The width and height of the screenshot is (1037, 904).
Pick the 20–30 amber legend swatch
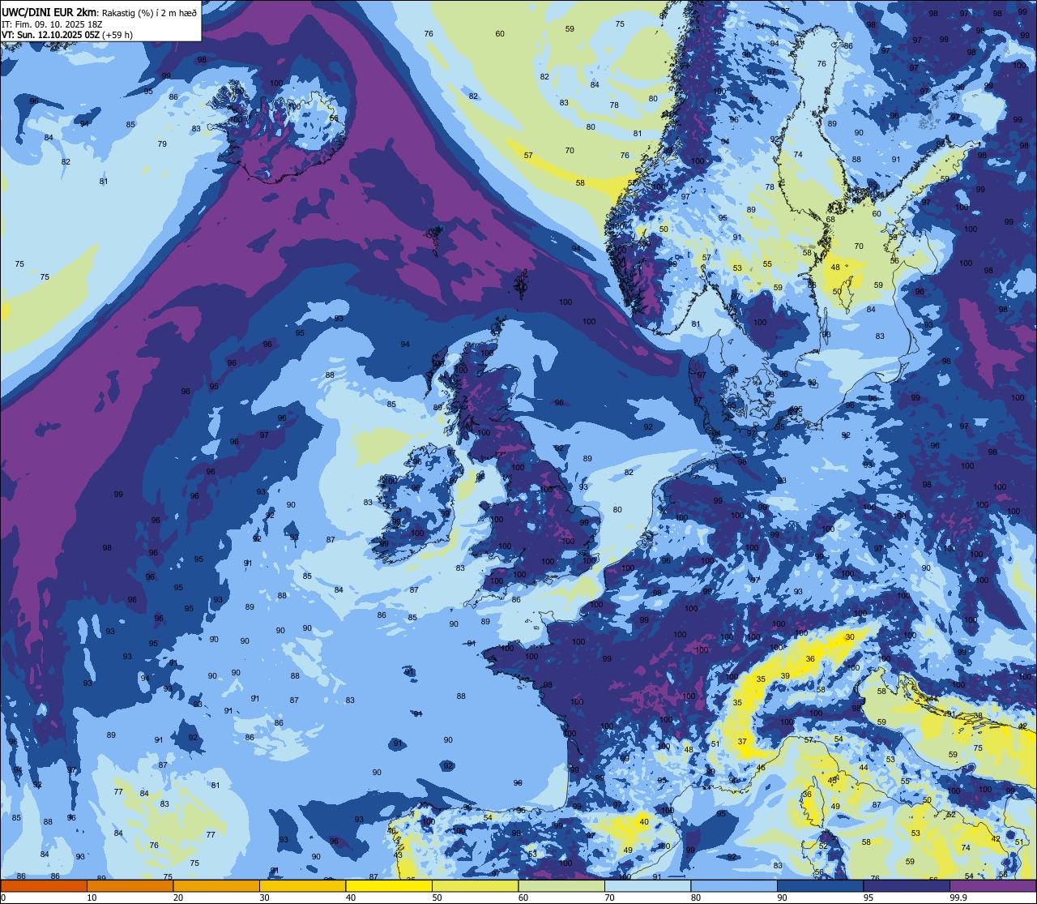[x=216, y=885]
